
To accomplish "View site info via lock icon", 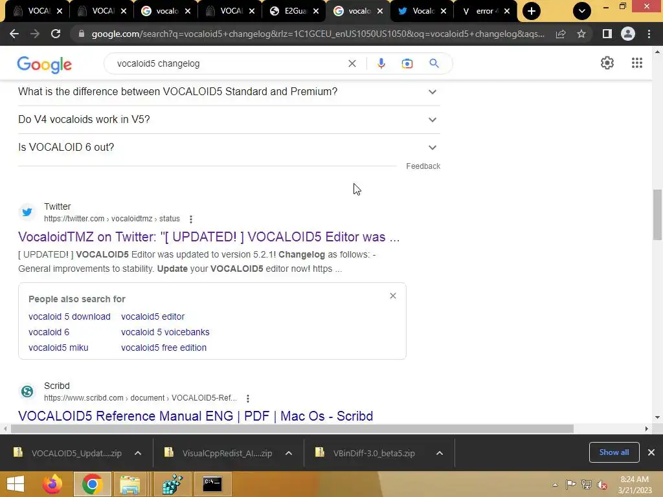I will (x=82, y=34).
